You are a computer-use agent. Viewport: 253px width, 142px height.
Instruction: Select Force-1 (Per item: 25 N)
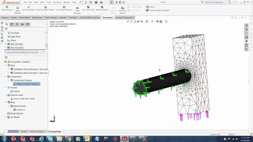click(x=23, y=99)
